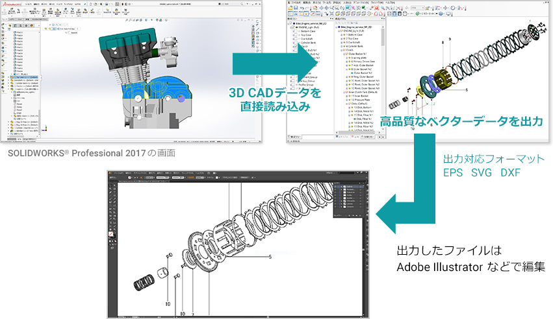The image size is (553, 319).
Task: Open the appearance color-wheel tab in SOLIDWORKS manager pane
Action: point(32,26)
